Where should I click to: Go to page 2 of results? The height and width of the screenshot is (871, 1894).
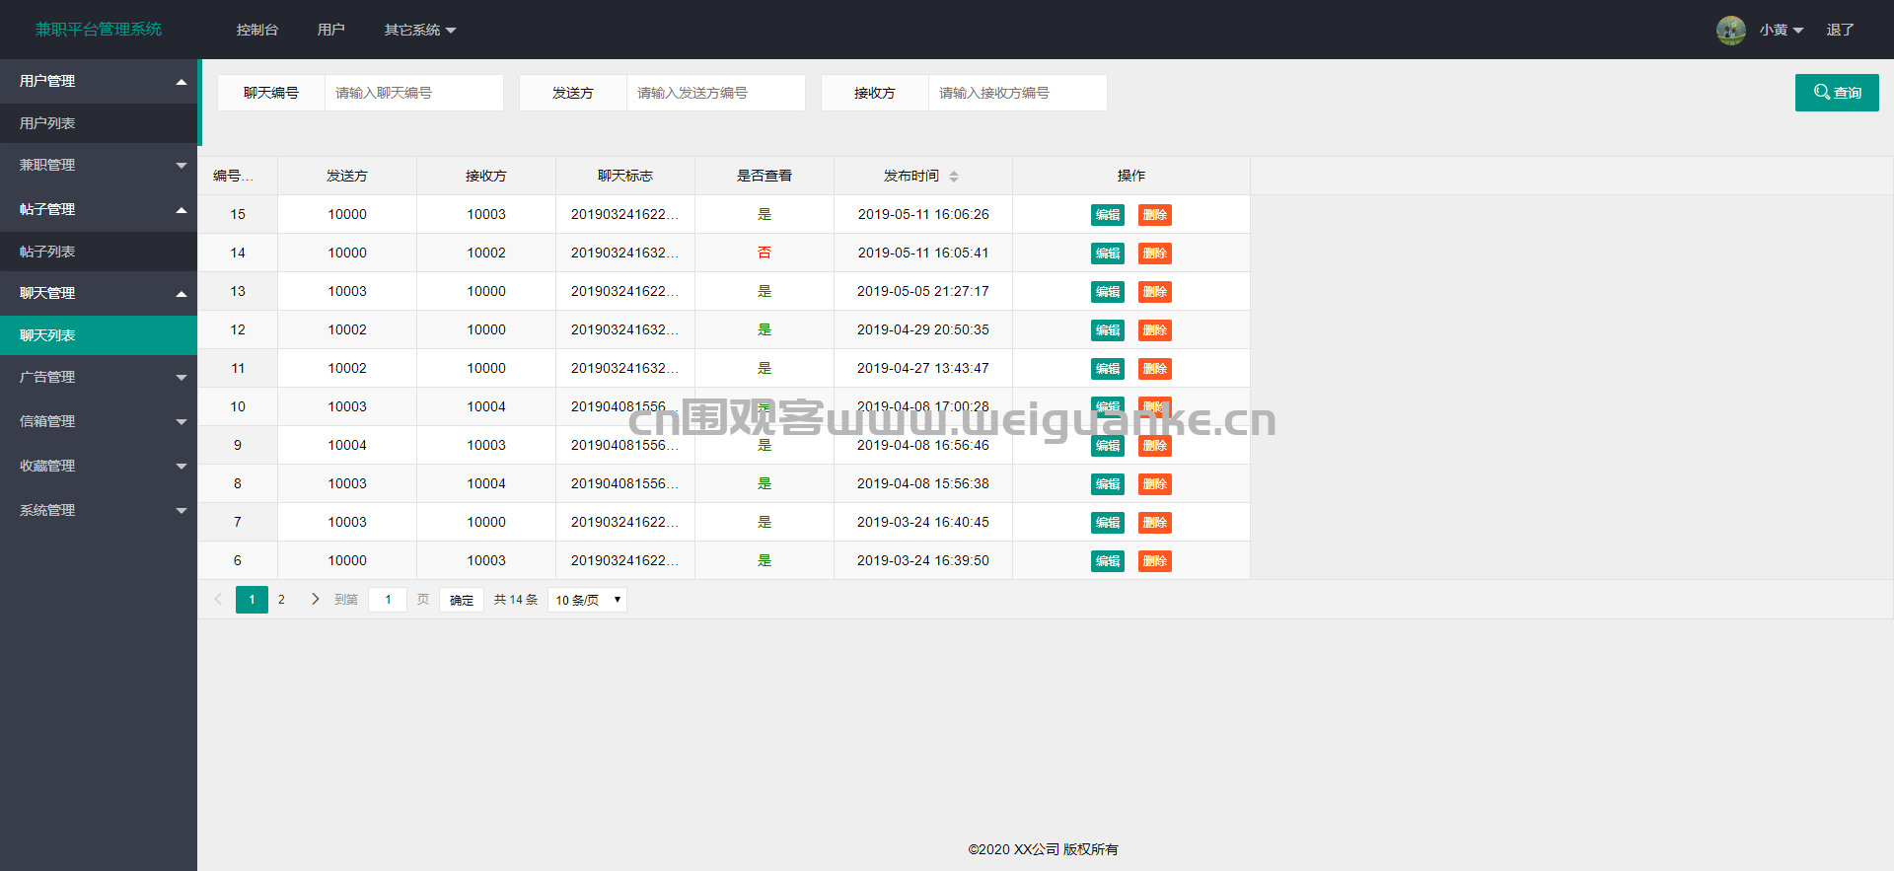point(281,600)
